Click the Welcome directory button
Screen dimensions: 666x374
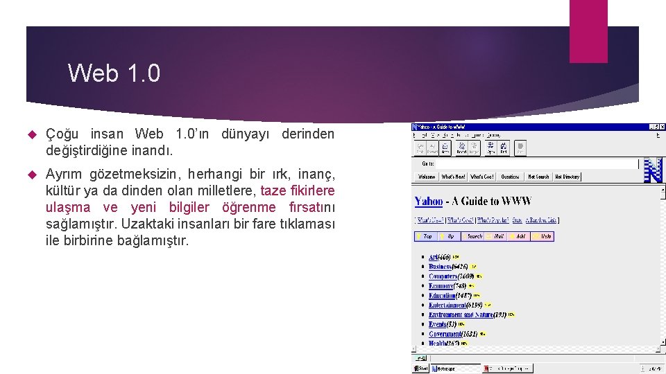click(427, 177)
